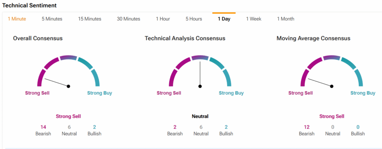Click the active 1 Day tab
This screenshot has height=149, width=382.
point(224,19)
